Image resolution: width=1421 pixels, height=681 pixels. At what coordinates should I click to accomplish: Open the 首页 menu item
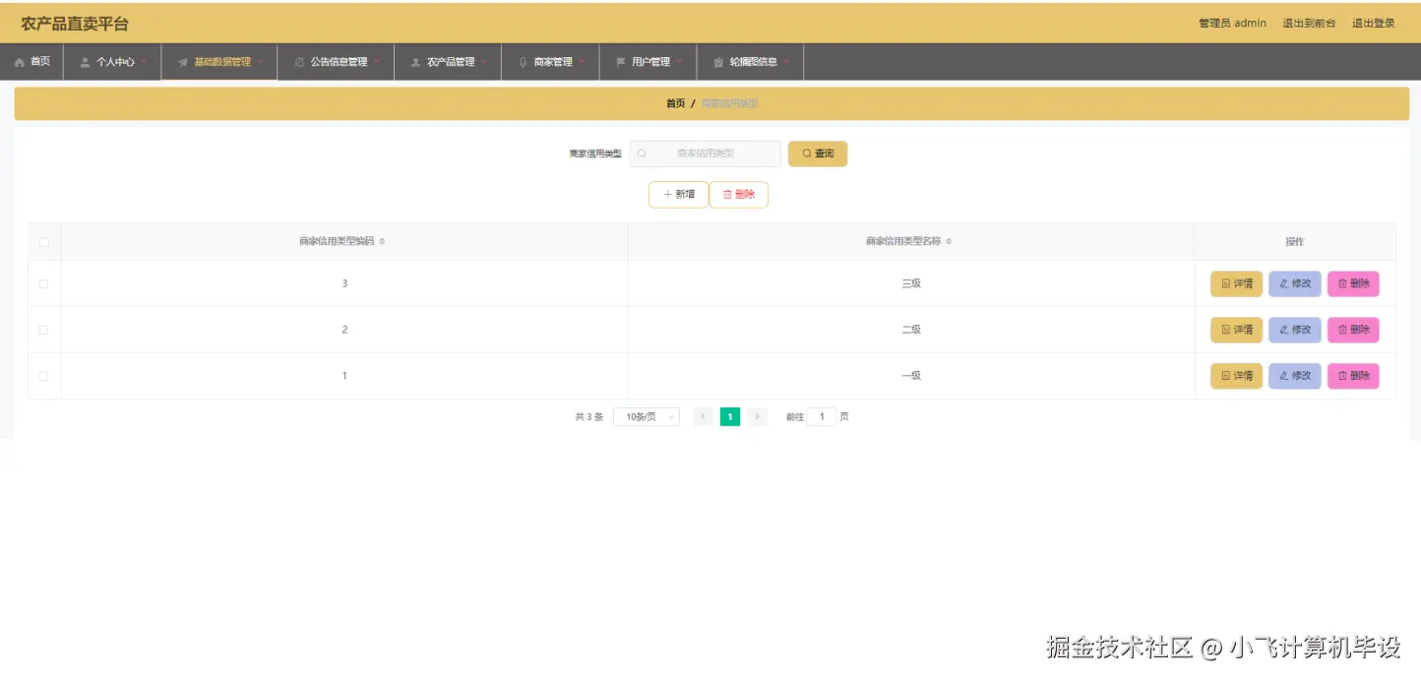pyautogui.click(x=32, y=62)
